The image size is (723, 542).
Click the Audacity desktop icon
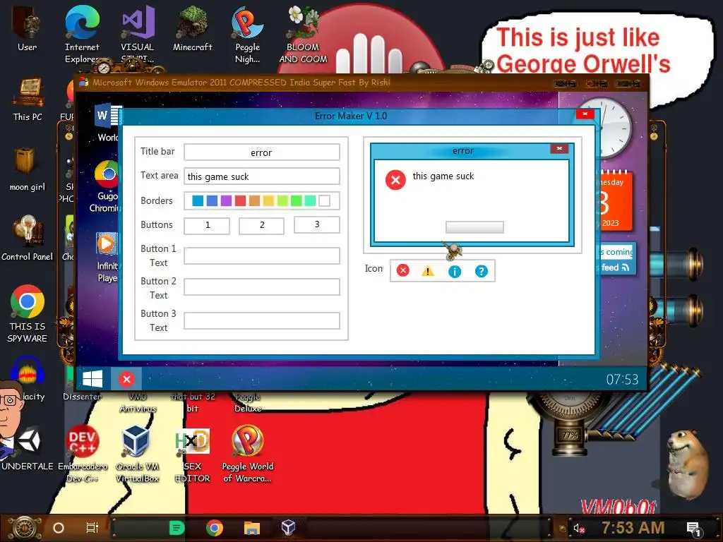tap(28, 379)
